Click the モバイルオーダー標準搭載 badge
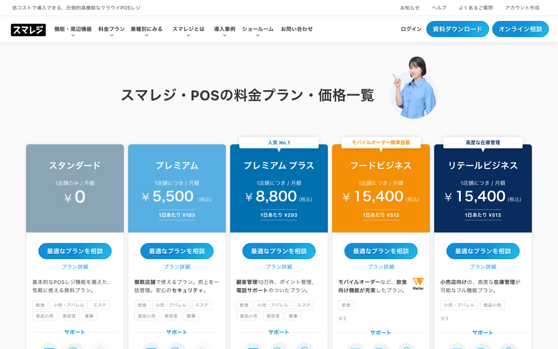This screenshot has width=558, height=349. click(x=381, y=143)
